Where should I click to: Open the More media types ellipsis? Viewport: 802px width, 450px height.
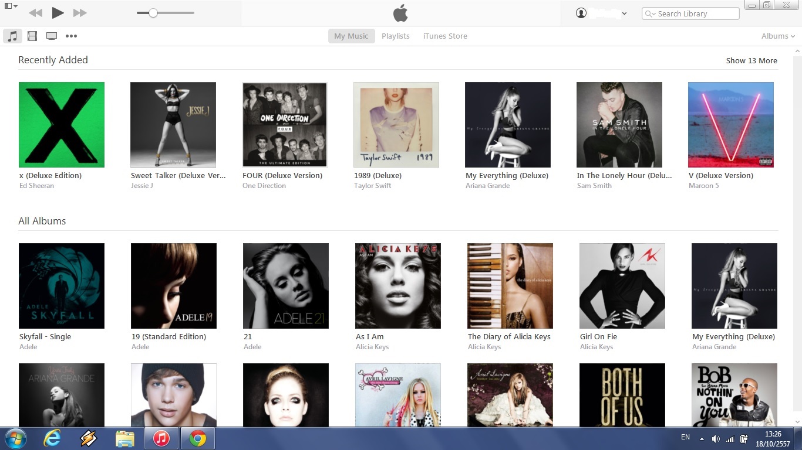[71, 36]
